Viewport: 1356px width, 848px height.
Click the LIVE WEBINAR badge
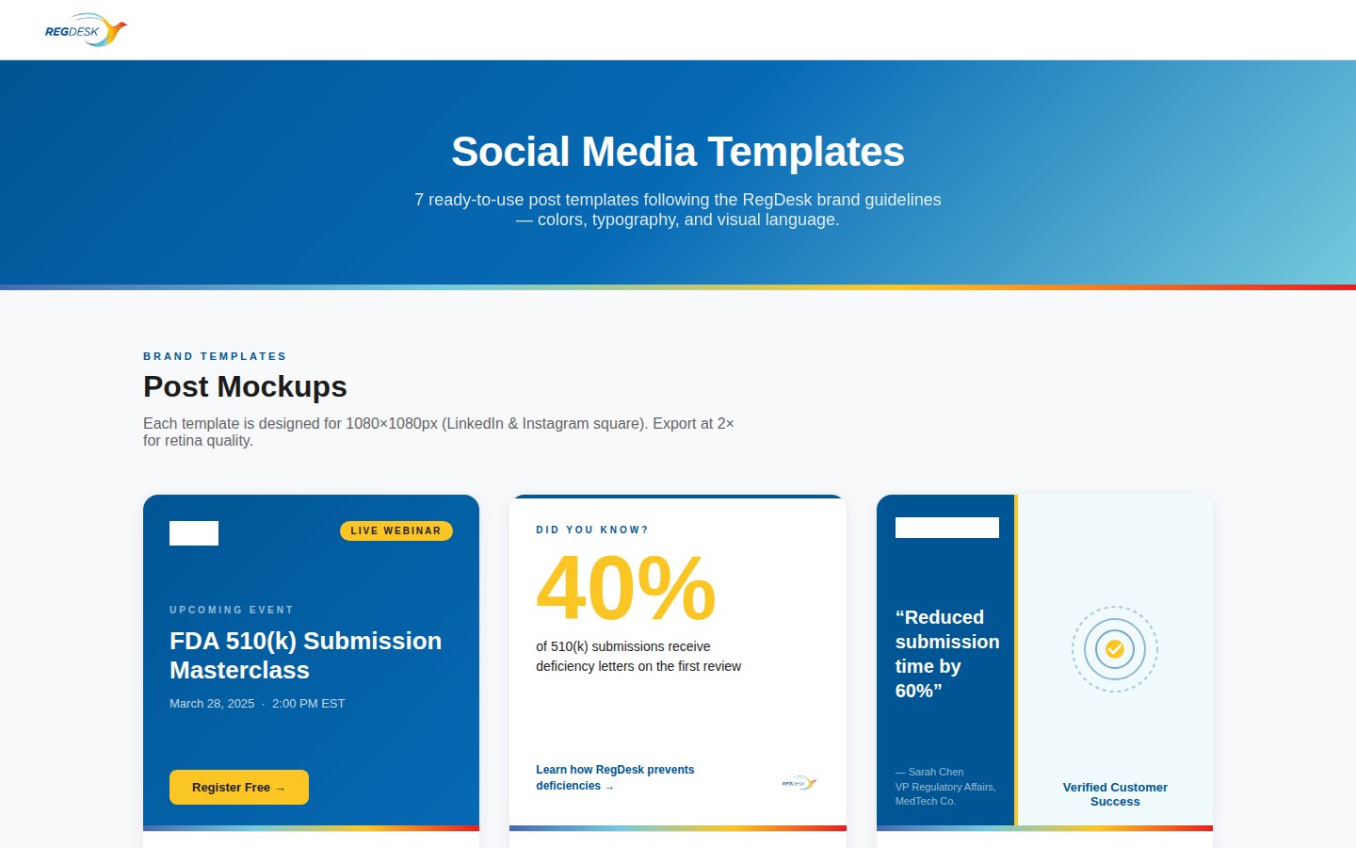pyautogui.click(x=396, y=531)
